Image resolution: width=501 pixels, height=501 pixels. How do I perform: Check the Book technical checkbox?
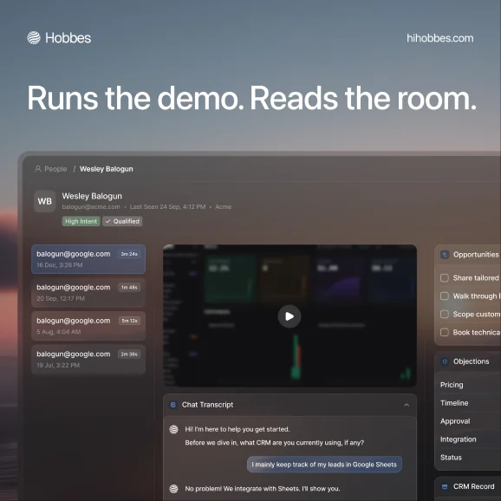pyautogui.click(x=445, y=332)
